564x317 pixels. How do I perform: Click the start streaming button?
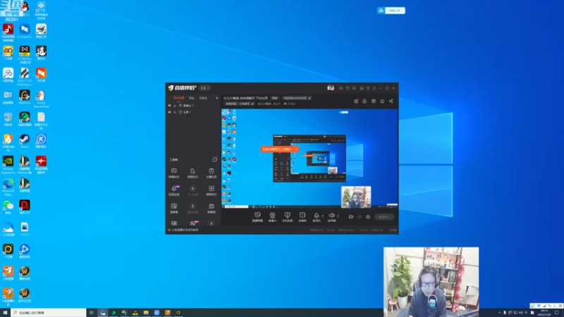384,217
